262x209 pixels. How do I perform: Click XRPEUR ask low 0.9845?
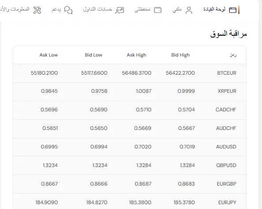coord(49,91)
